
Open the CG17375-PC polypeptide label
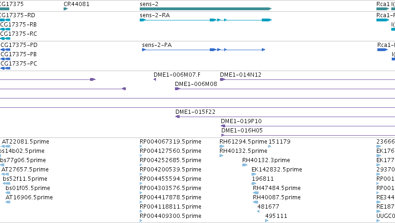tap(19, 64)
